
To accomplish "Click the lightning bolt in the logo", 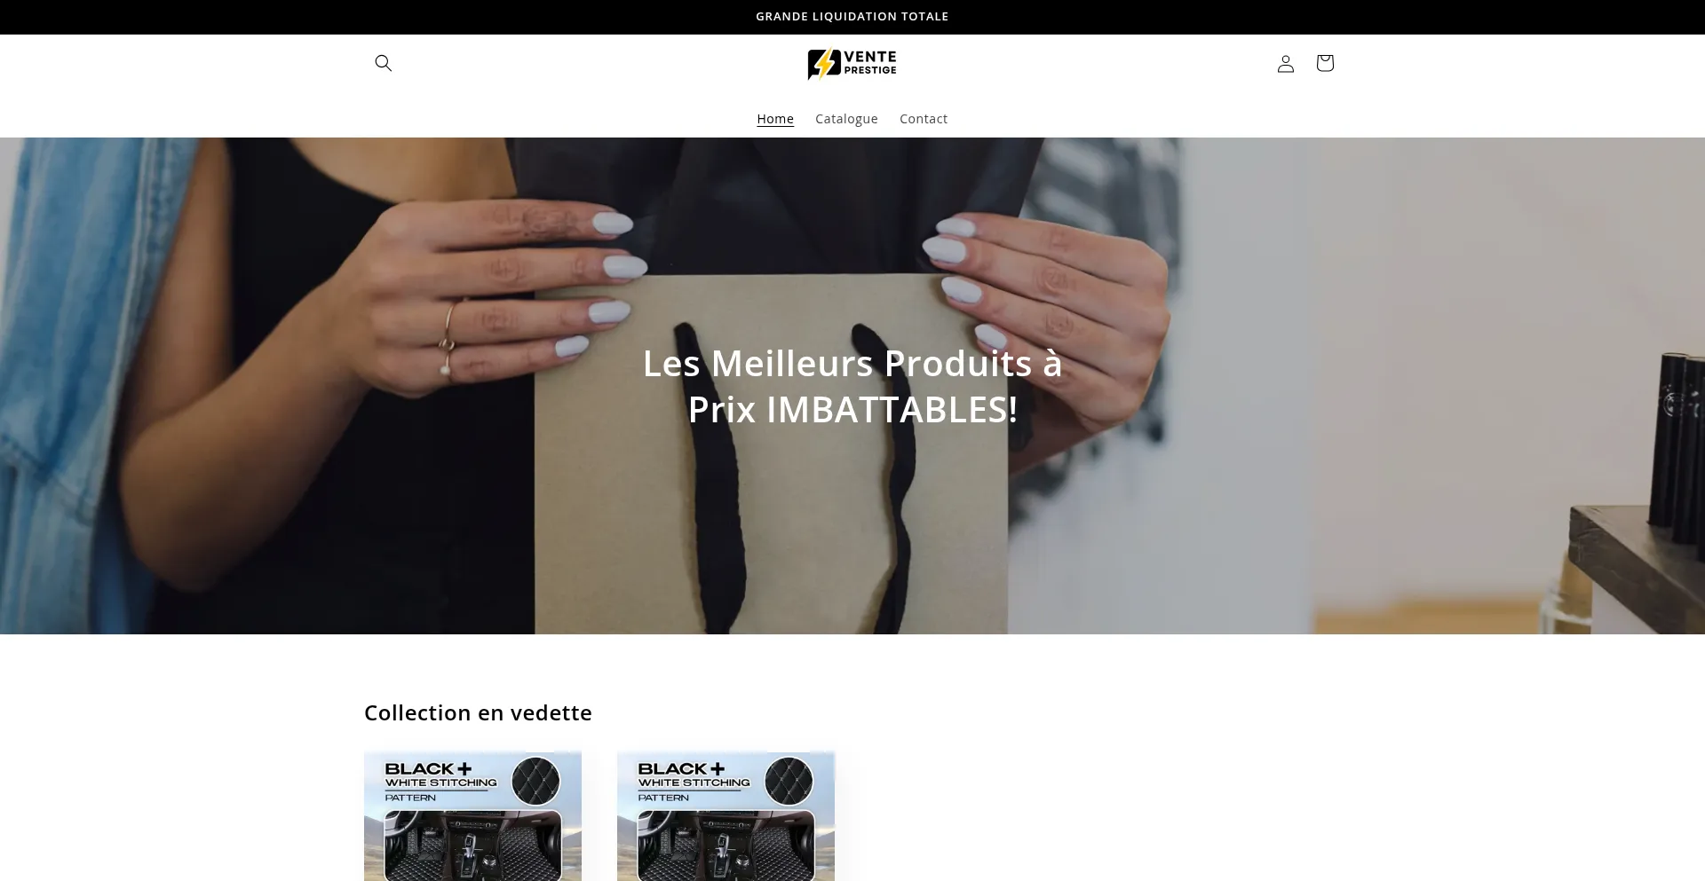I will pyautogui.click(x=825, y=64).
